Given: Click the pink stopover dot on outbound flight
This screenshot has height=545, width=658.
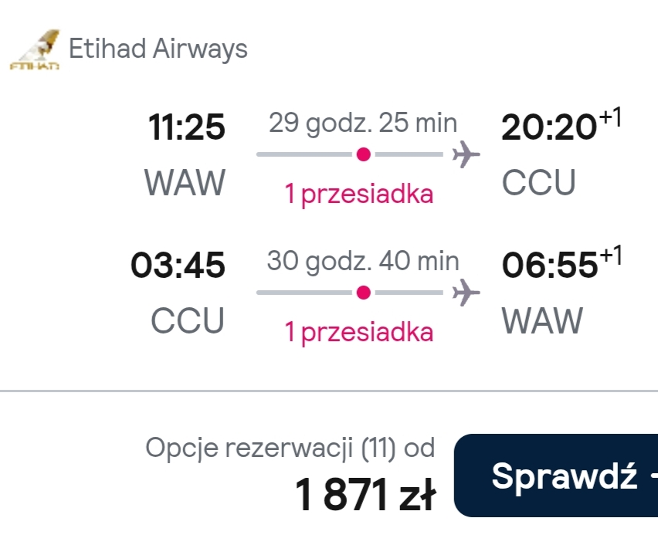Looking at the screenshot, I should [364, 154].
